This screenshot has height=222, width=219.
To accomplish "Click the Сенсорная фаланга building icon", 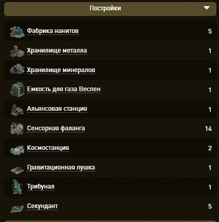I will coord(17,129).
